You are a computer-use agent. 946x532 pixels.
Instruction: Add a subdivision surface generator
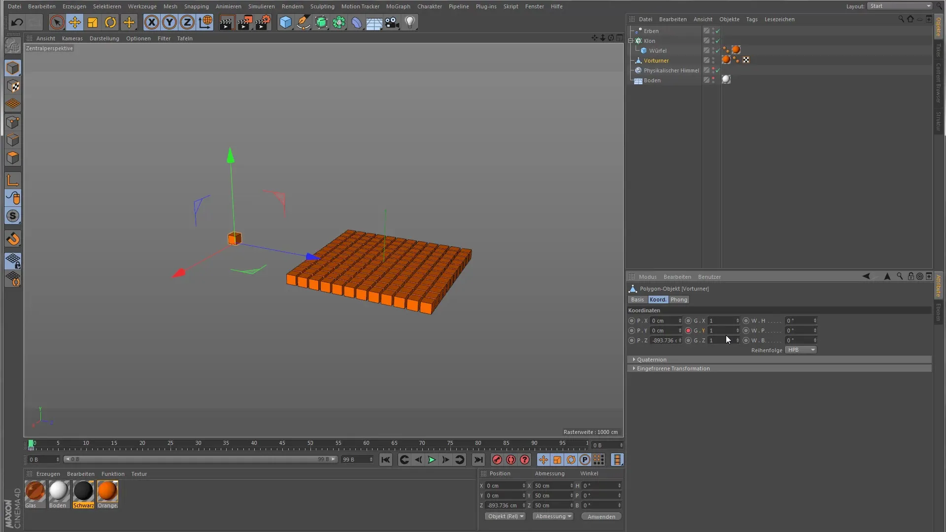point(321,22)
